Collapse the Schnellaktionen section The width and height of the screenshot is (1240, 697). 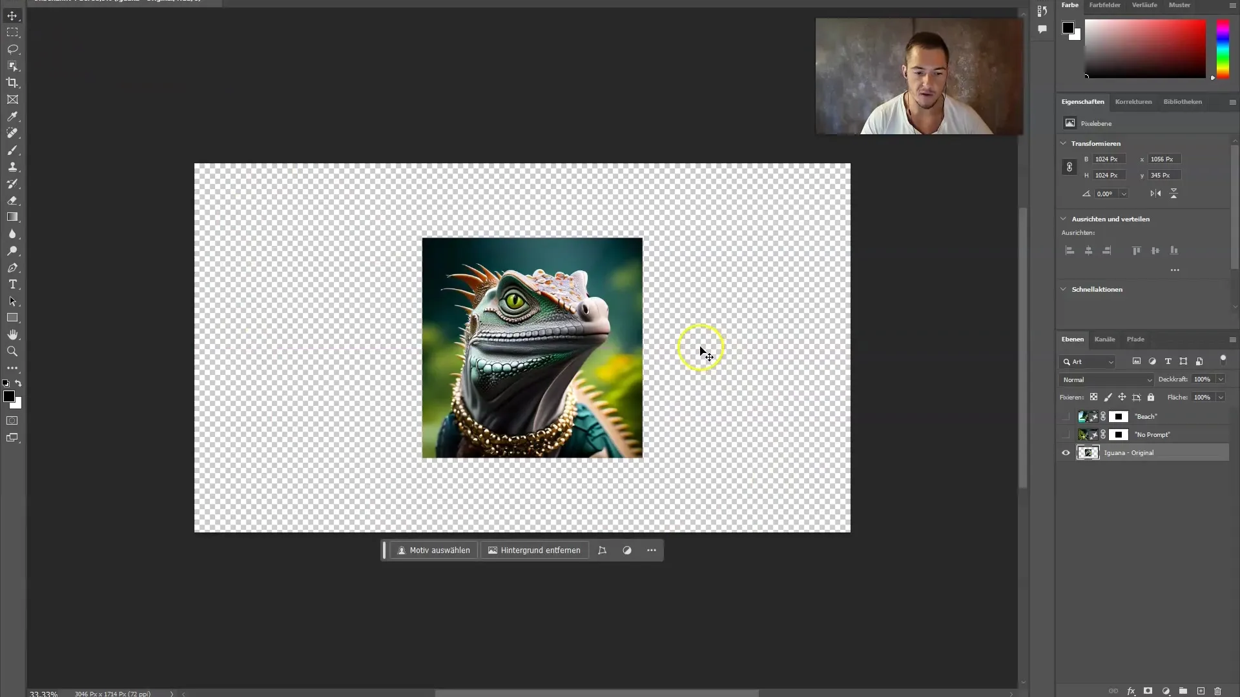click(1063, 289)
